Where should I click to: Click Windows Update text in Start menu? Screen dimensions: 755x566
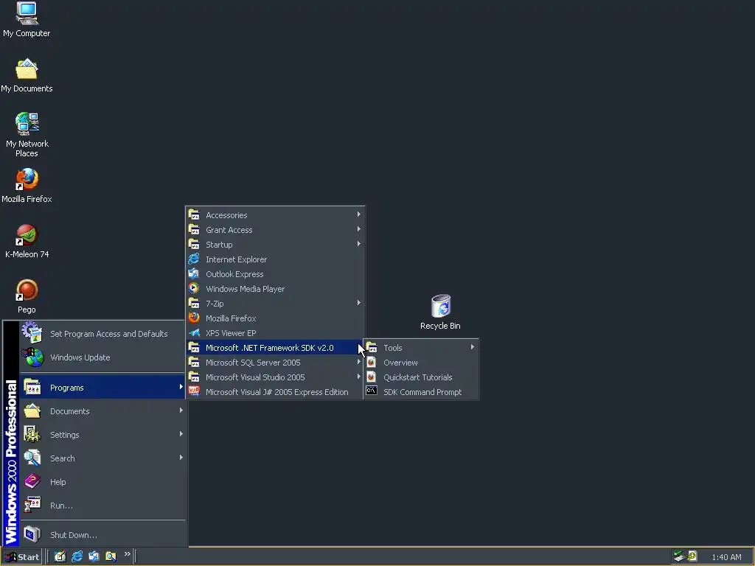coord(80,357)
